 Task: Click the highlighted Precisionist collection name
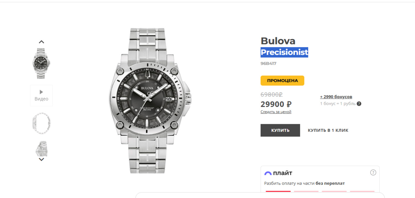pos(284,52)
